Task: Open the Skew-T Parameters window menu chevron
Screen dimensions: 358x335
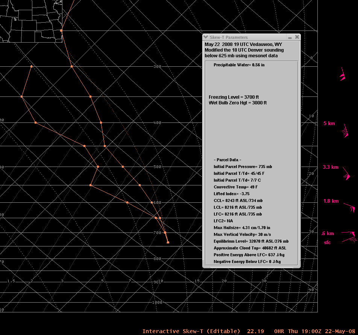Action: point(206,37)
